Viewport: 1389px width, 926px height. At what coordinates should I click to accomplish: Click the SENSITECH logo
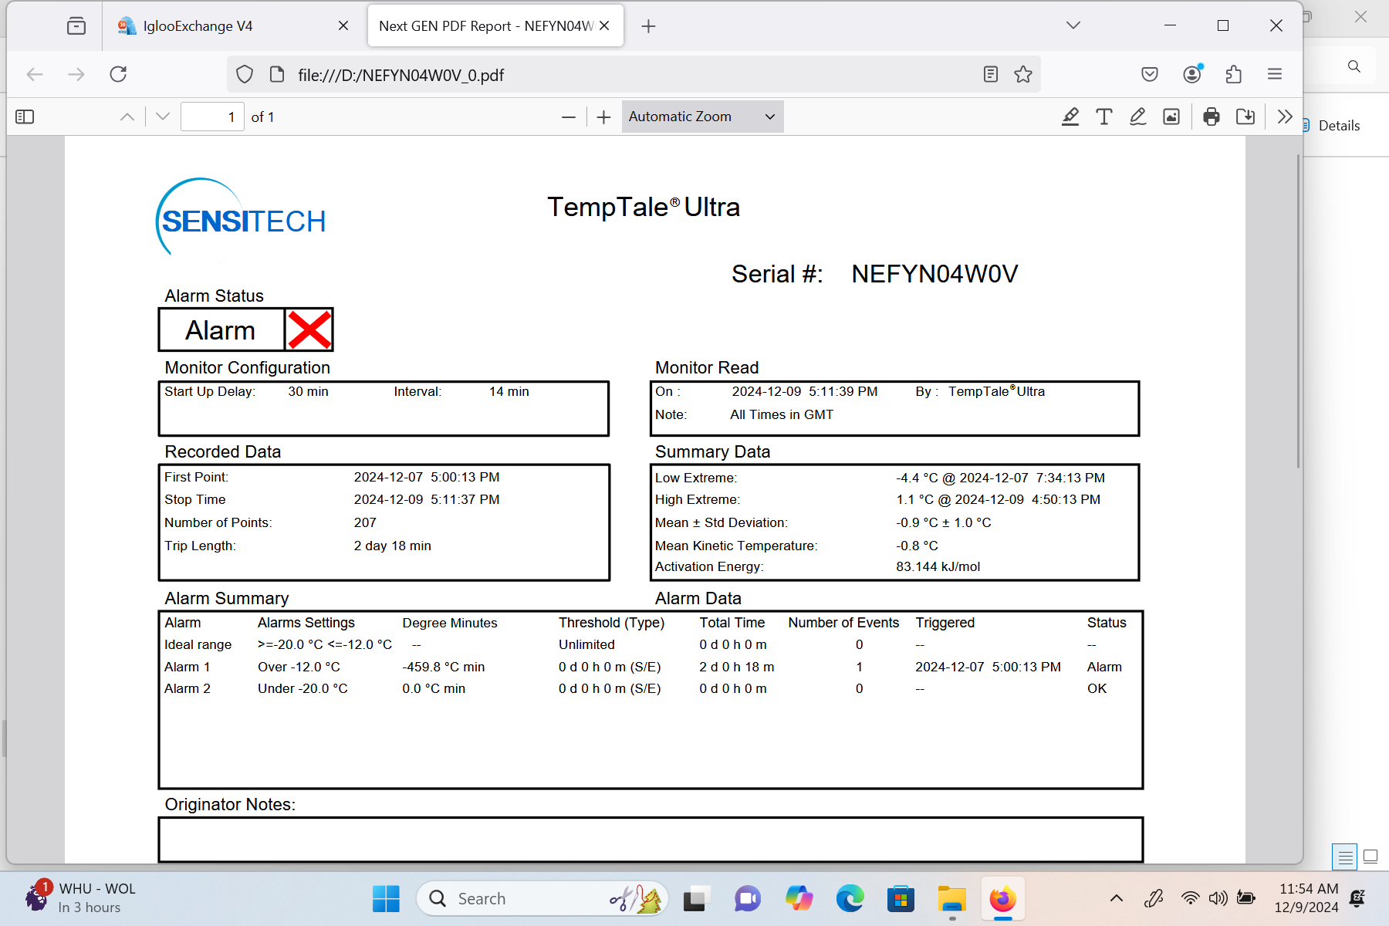tap(242, 217)
